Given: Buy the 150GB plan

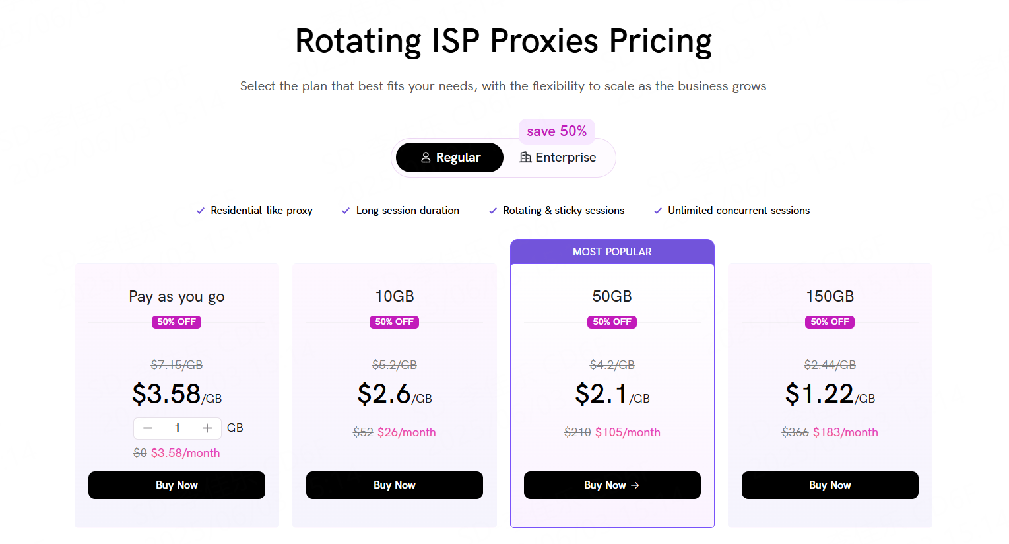Looking at the screenshot, I should [830, 485].
